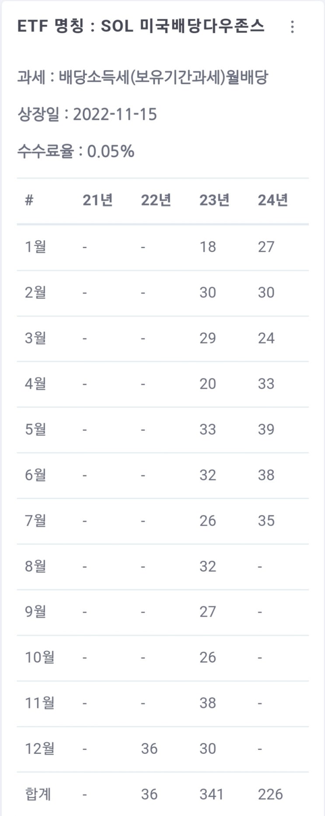Select value 36 for December 2022

(x=151, y=749)
